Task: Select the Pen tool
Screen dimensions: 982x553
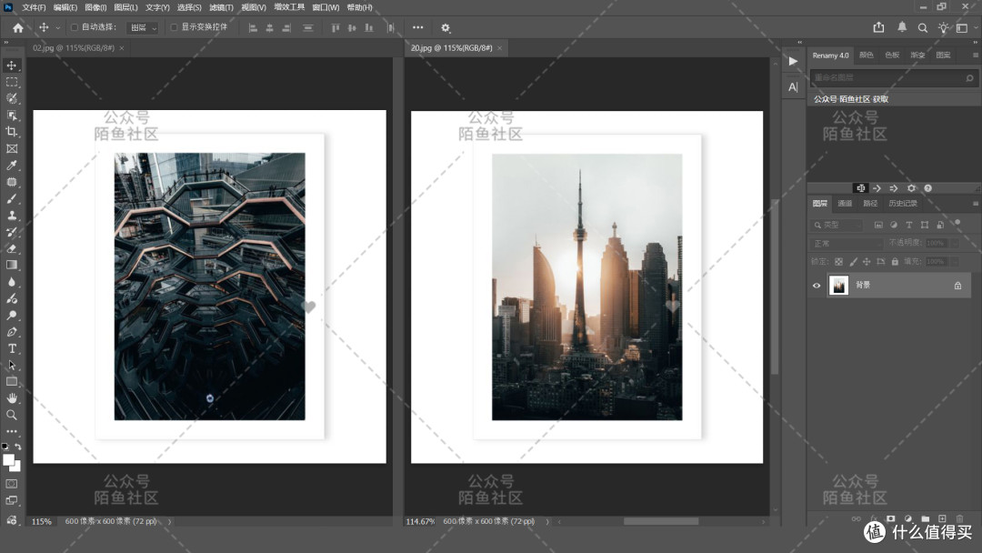Action: coord(12,332)
